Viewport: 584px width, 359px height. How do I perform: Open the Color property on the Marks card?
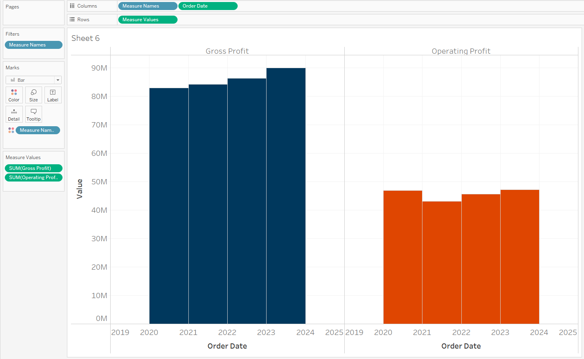[x=14, y=95]
